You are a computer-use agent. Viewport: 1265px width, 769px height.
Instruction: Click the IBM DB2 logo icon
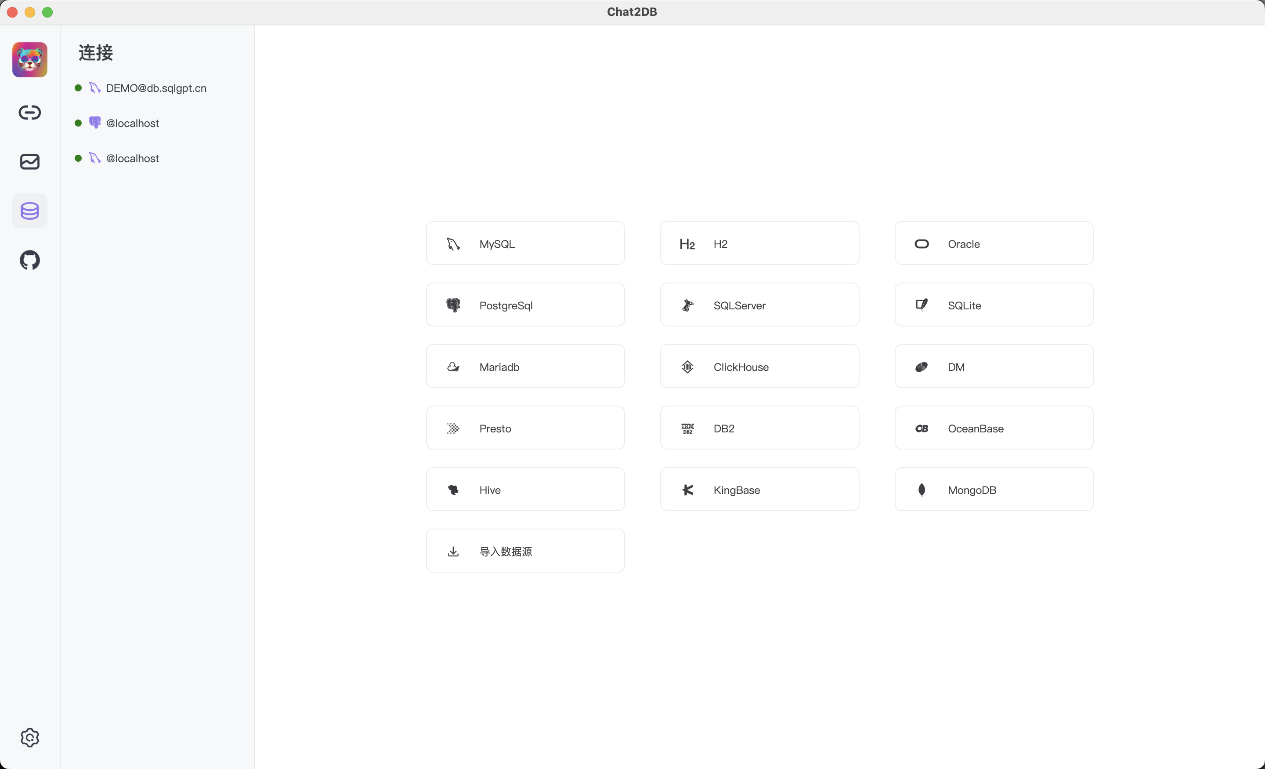point(687,428)
